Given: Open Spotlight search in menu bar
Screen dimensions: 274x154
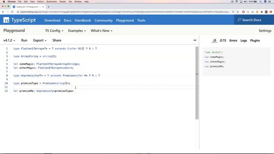Looking at the screenshot, I should pyautogui.click(x=261, y=2).
